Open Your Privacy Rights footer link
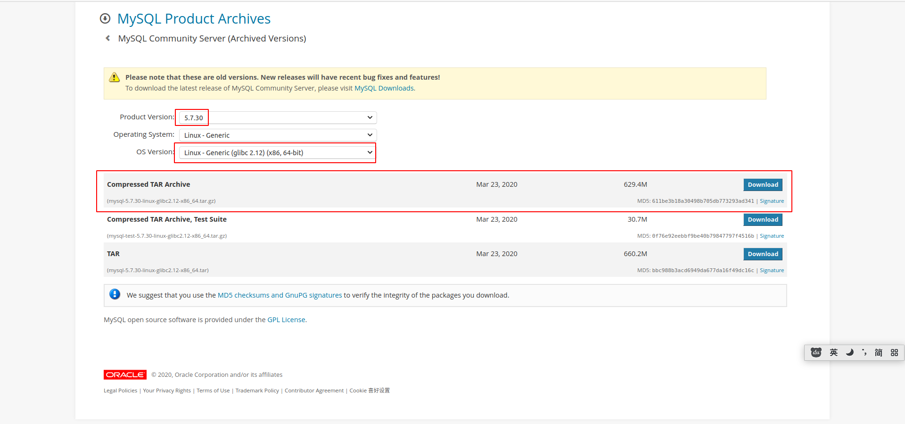The image size is (905, 424). tap(167, 391)
